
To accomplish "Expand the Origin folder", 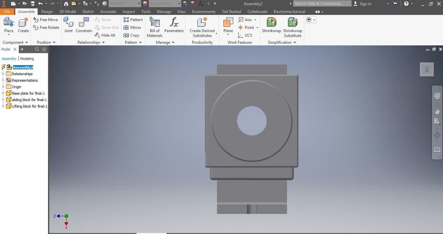I will point(3,87).
